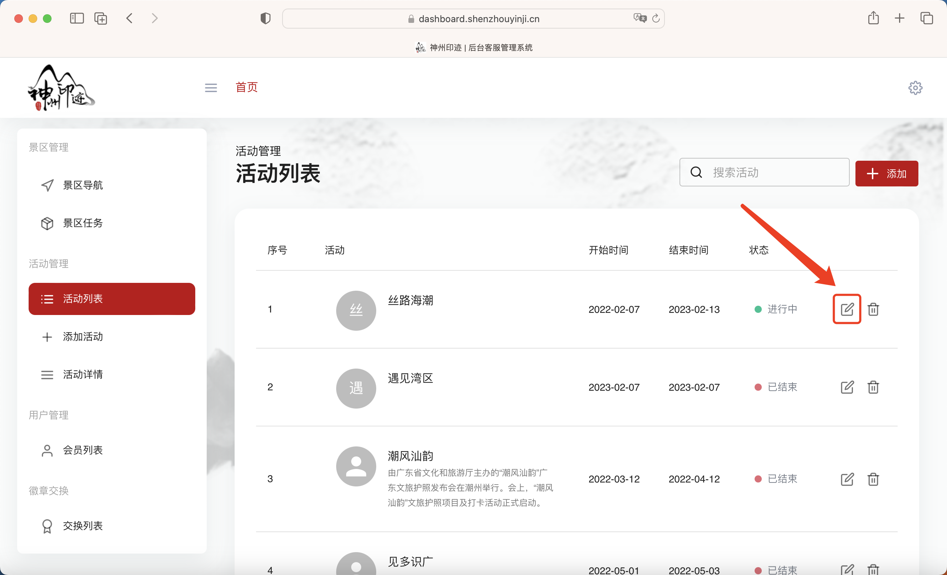Click the share icon in the browser toolbar
Screen dimensions: 947x575
pyautogui.click(x=873, y=18)
